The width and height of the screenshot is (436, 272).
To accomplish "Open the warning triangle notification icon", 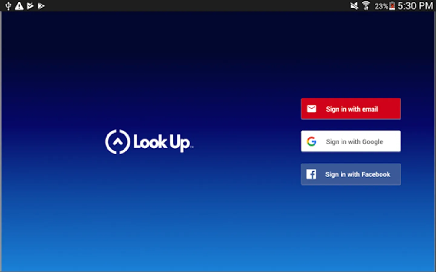I will tap(19, 6).
